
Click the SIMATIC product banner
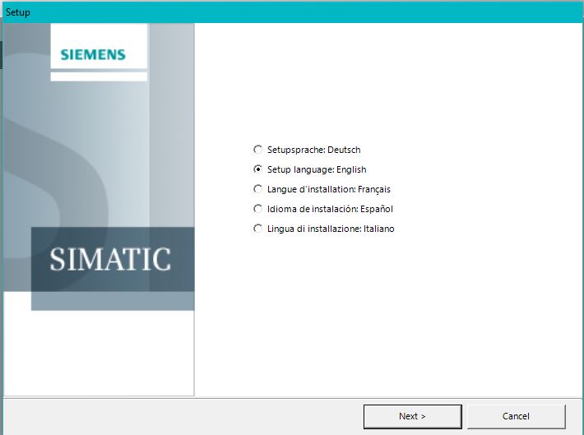pos(112,259)
